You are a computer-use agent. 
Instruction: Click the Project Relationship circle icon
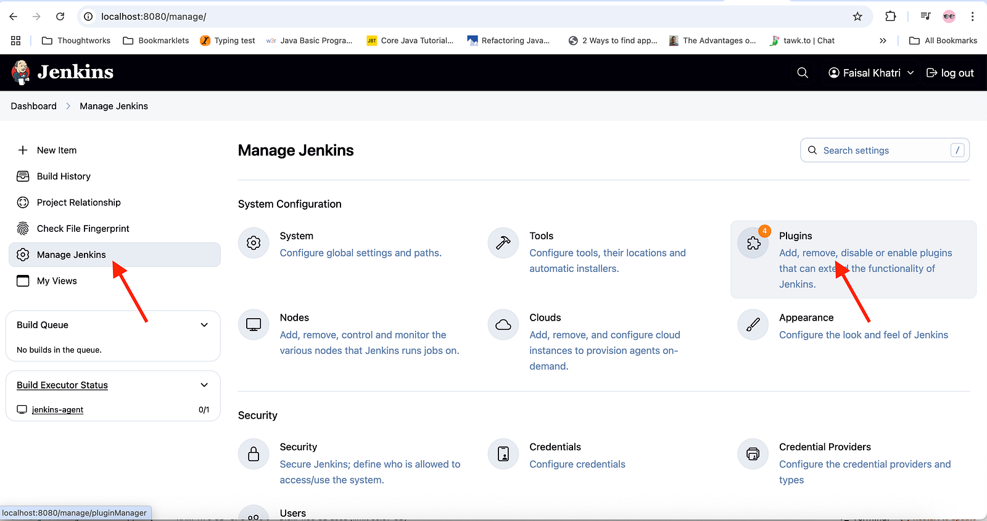tap(23, 202)
